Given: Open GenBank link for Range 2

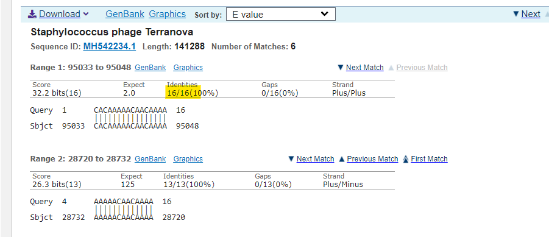Looking at the screenshot, I should (151, 159).
